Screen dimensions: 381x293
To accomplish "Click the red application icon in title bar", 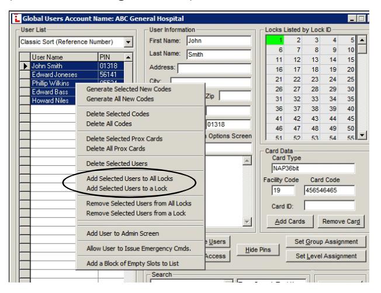I will (16, 19).
